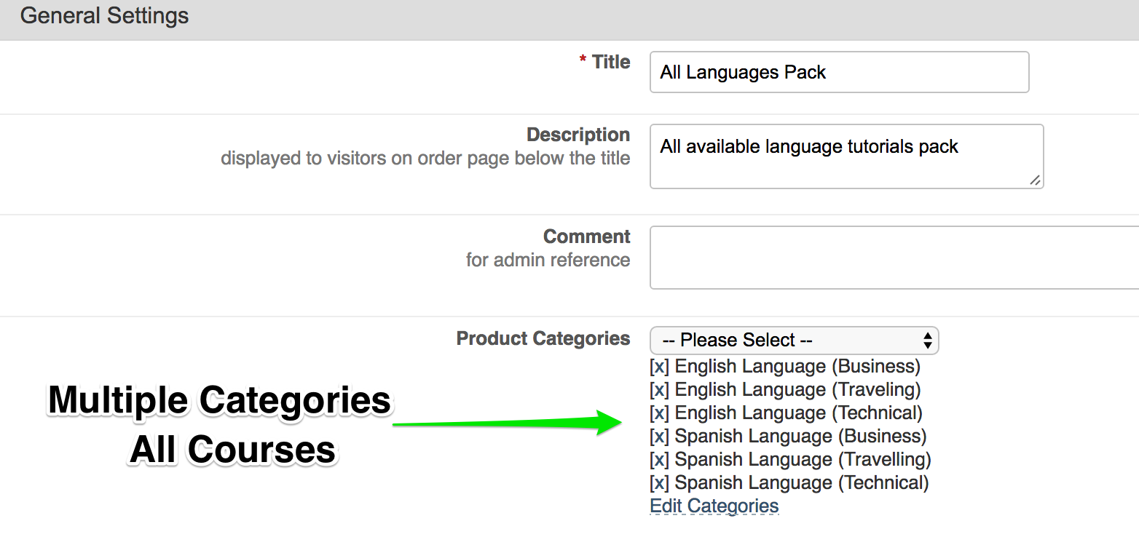Remove Spanish Language (Business) via its [x]
The height and width of the screenshot is (537, 1139).
coord(658,437)
